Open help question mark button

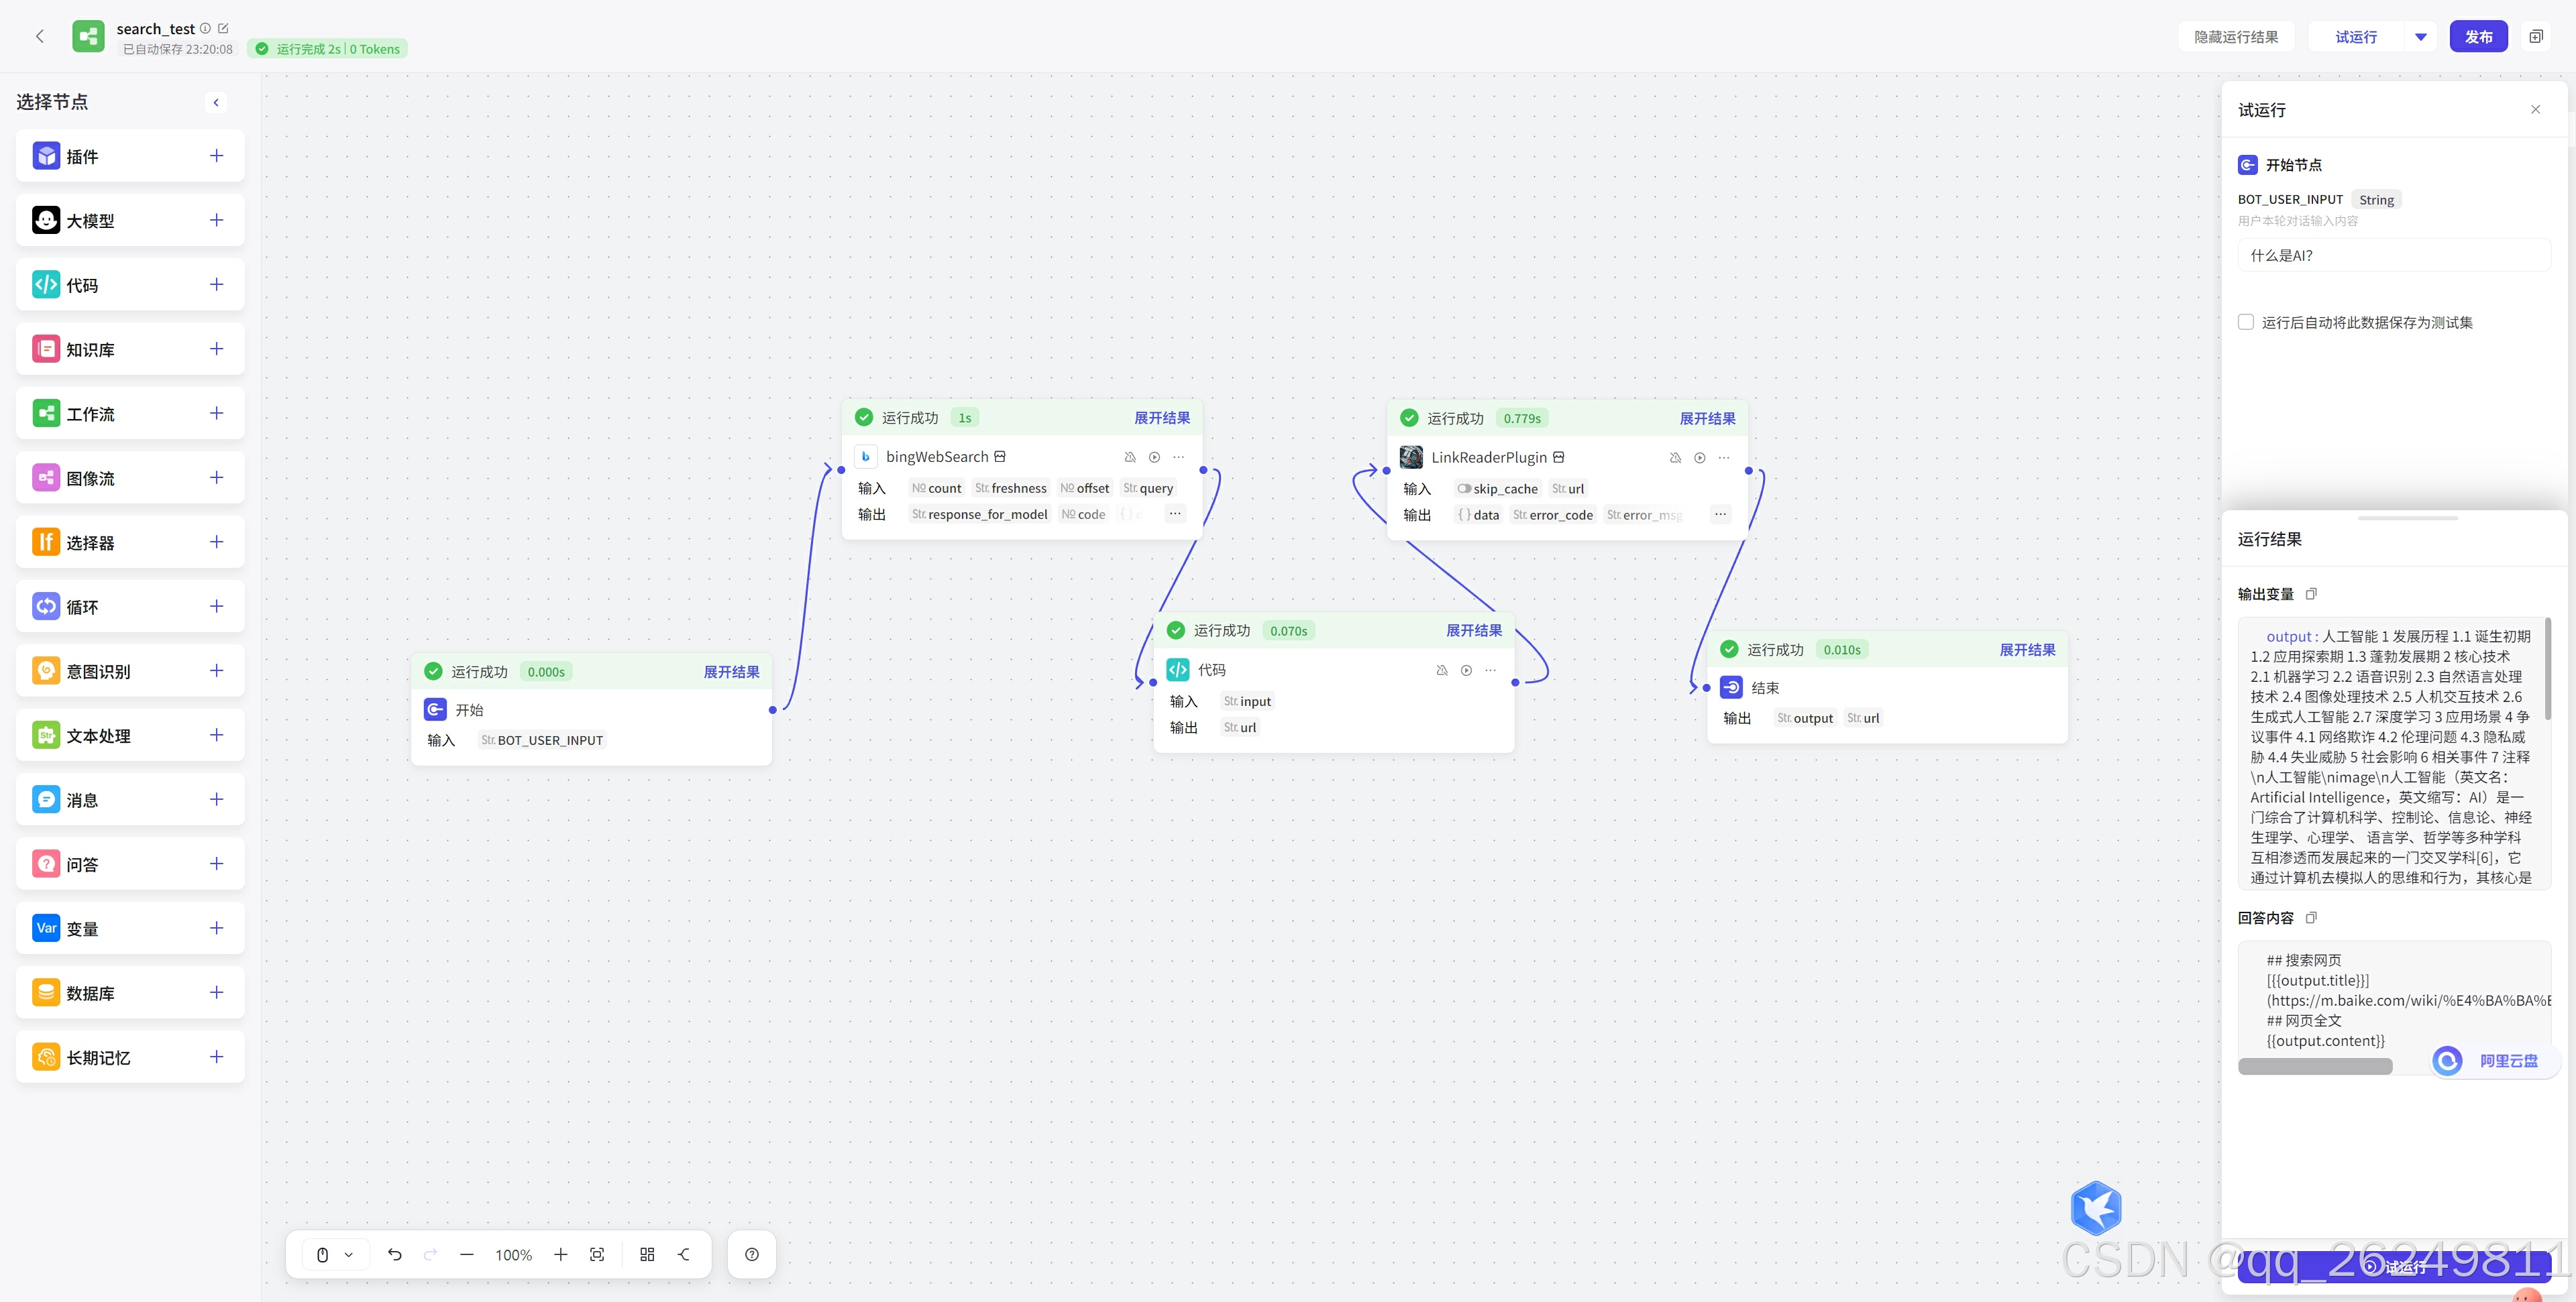(x=752, y=1255)
